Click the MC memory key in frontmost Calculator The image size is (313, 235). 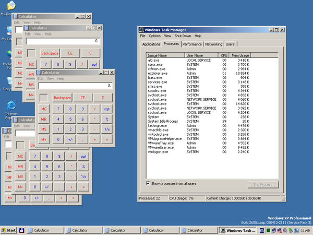(44, 109)
